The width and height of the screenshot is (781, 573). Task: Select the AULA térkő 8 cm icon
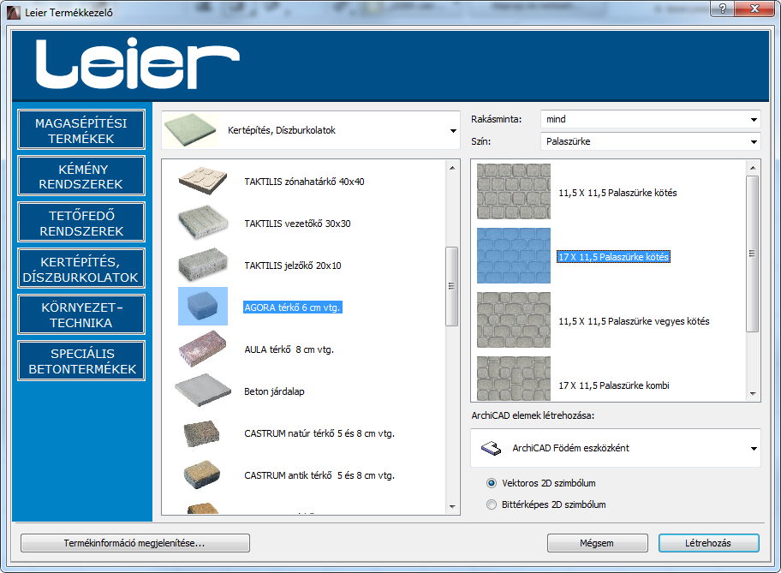pyautogui.click(x=204, y=349)
